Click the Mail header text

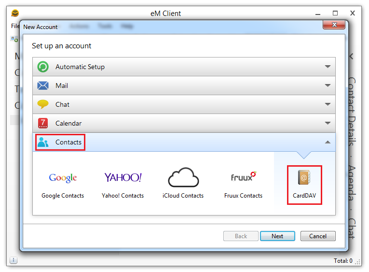coord(62,86)
